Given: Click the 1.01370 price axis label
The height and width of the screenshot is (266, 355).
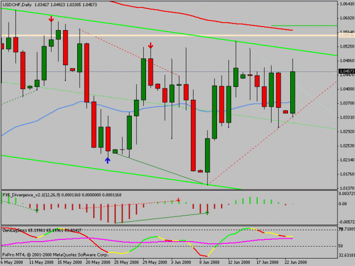Looking at the screenshot, I should click(346, 188).
